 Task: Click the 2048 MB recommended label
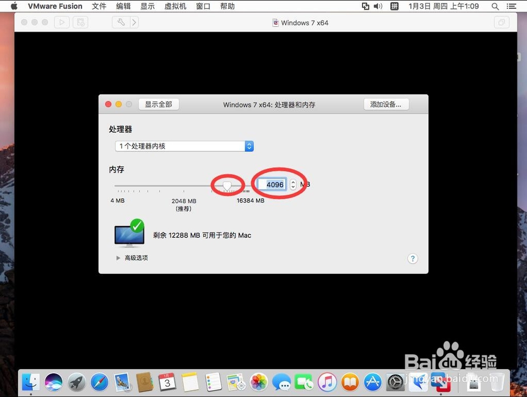click(x=184, y=205)
